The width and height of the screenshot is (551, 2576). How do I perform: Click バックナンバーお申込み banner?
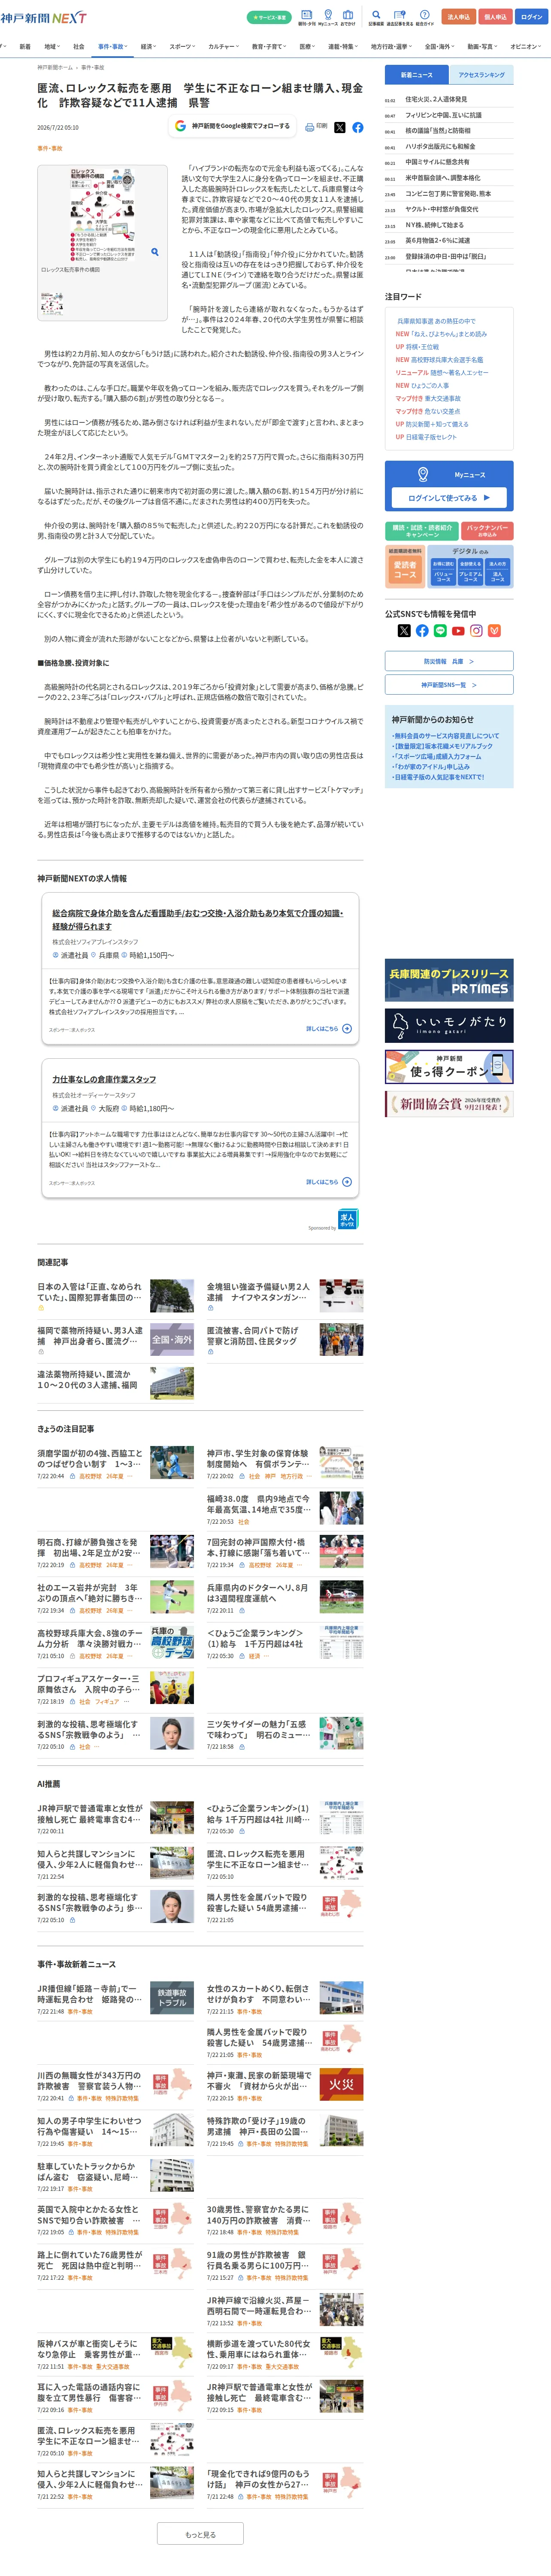pyautogui.click(x=488, y=532)
